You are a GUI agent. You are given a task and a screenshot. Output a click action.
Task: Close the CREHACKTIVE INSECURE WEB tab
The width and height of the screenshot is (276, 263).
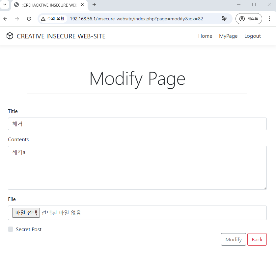(82, 5)
